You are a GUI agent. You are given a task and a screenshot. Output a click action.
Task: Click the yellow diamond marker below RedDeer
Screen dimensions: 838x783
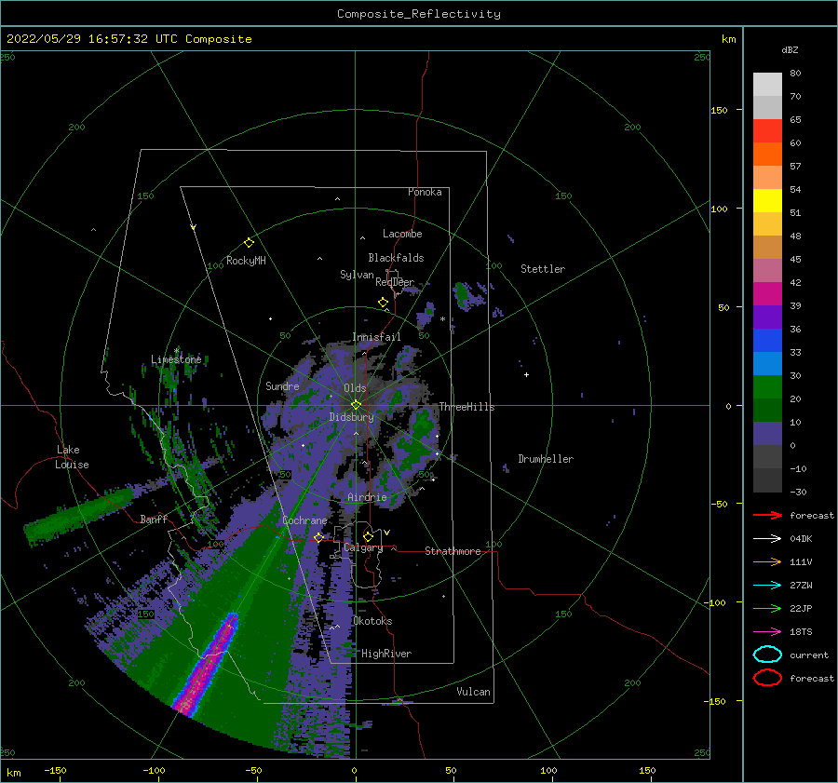click(x=383, y=302)
